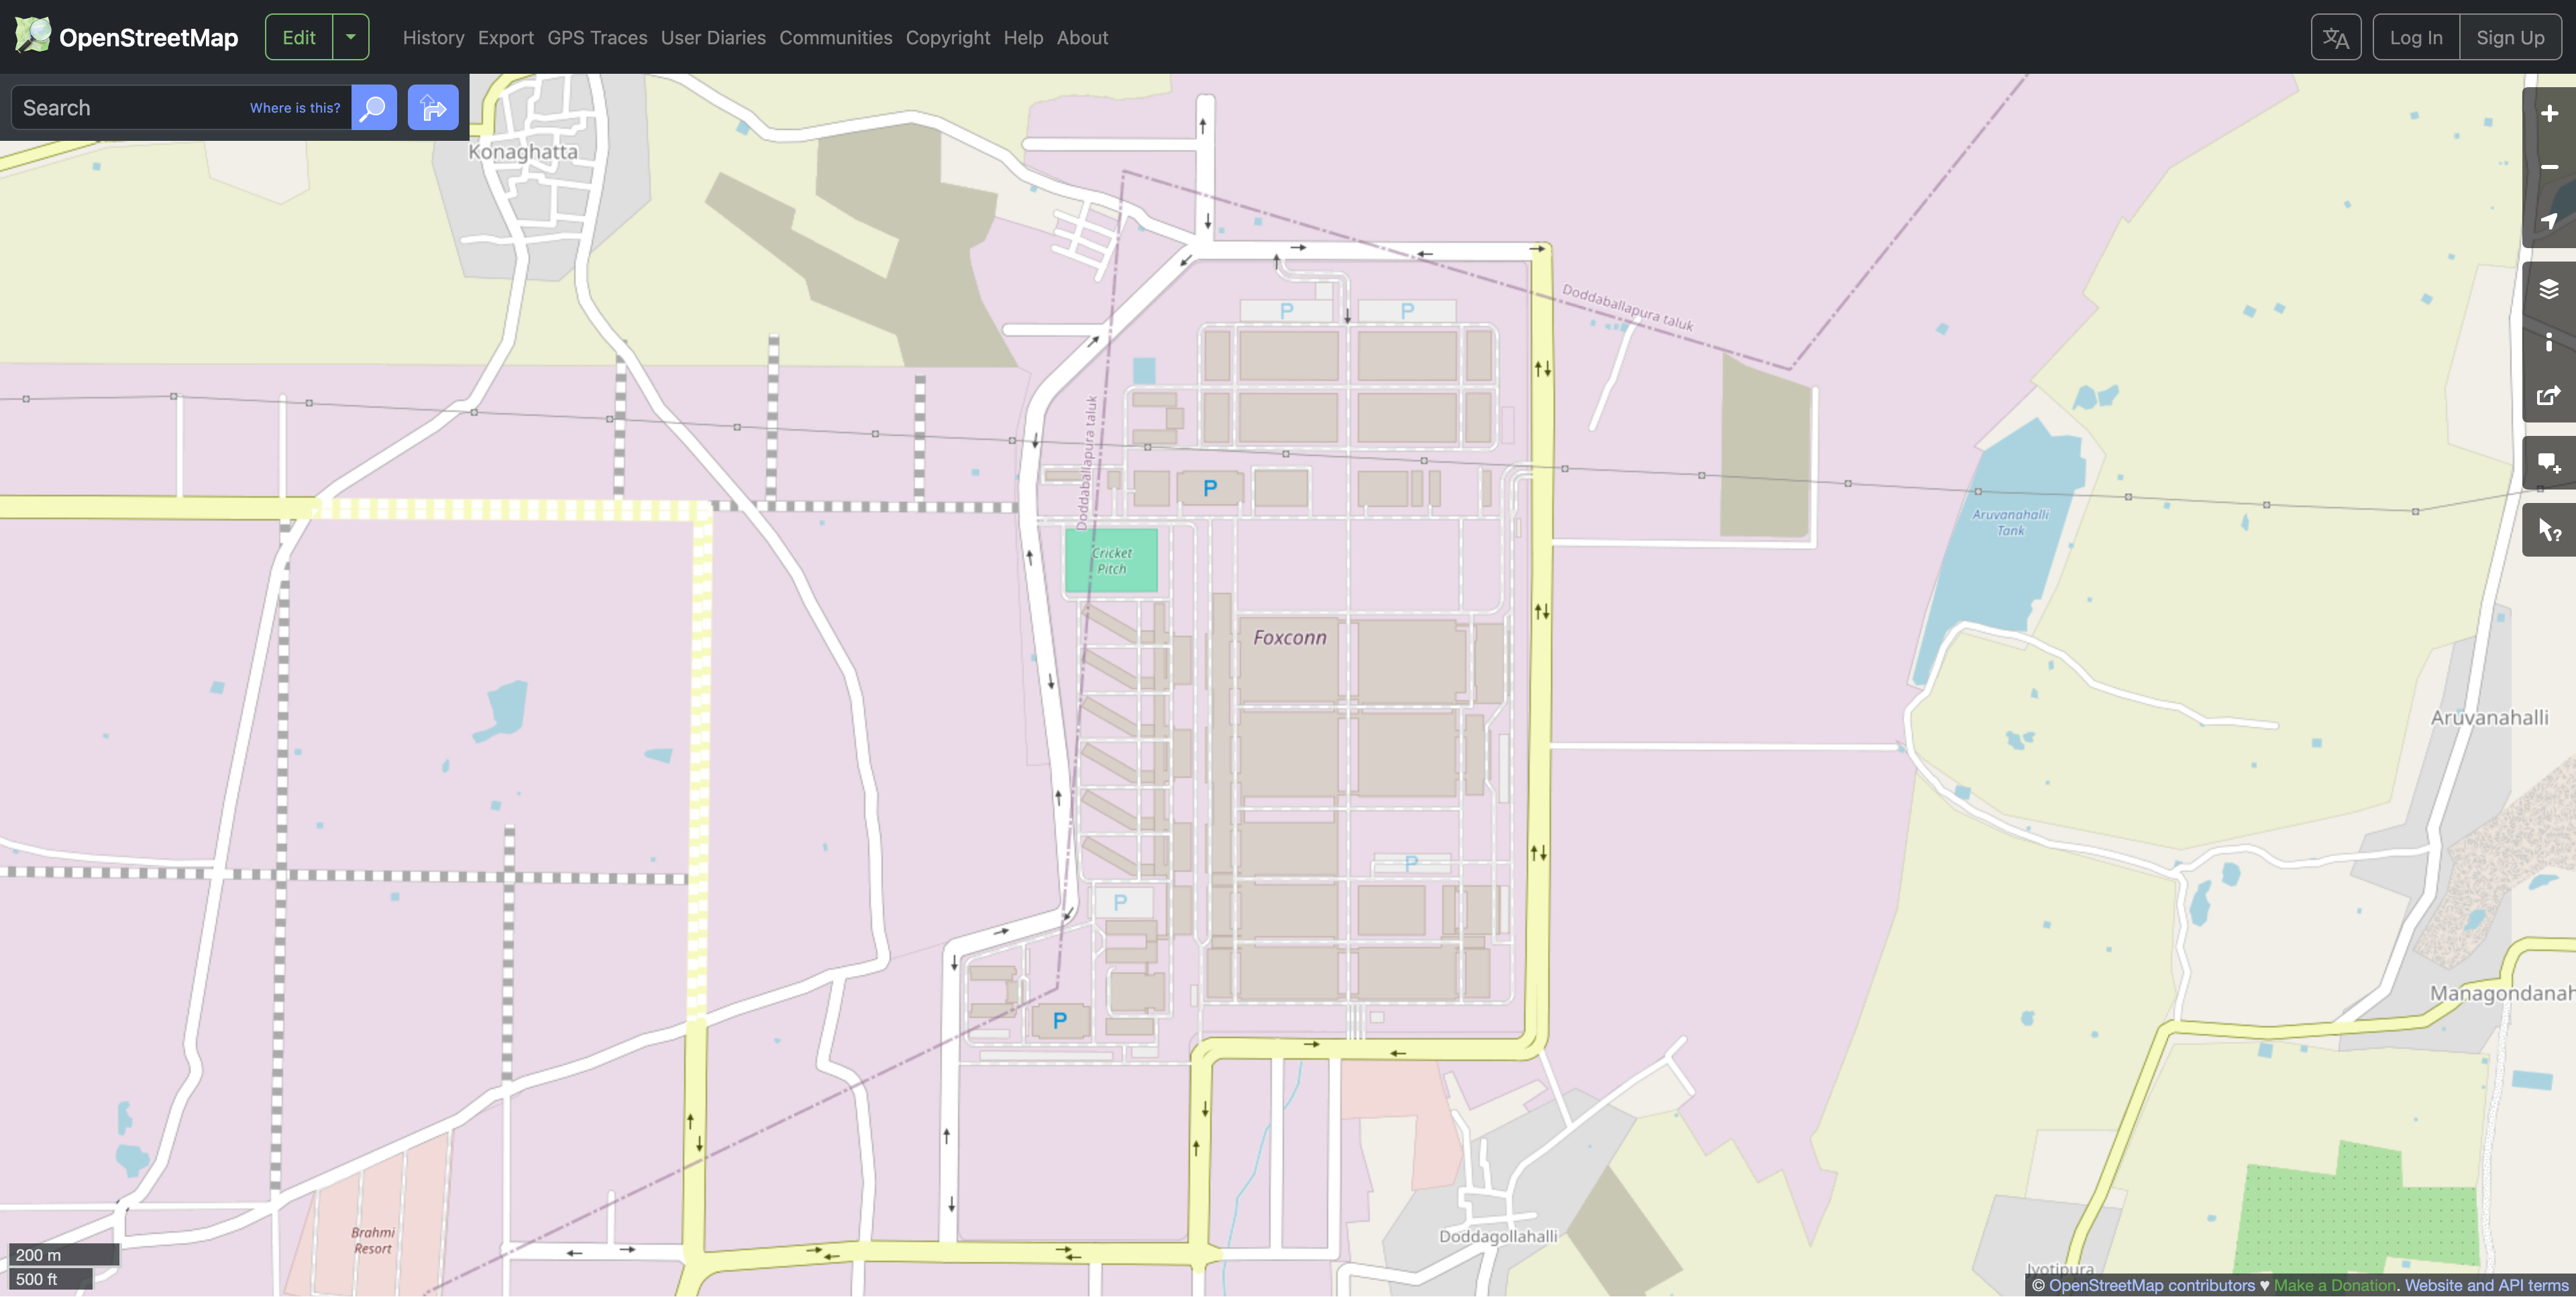Screen dimensions: 2576x1297
Task: Open the GPS Traces page
Action: 597,37
